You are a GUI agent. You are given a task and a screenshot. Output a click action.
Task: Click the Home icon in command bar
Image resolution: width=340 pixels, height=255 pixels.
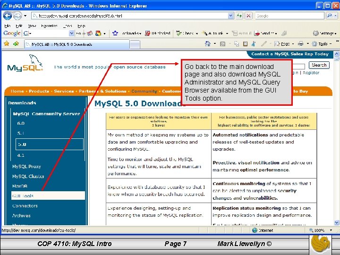tap(208, 44)
